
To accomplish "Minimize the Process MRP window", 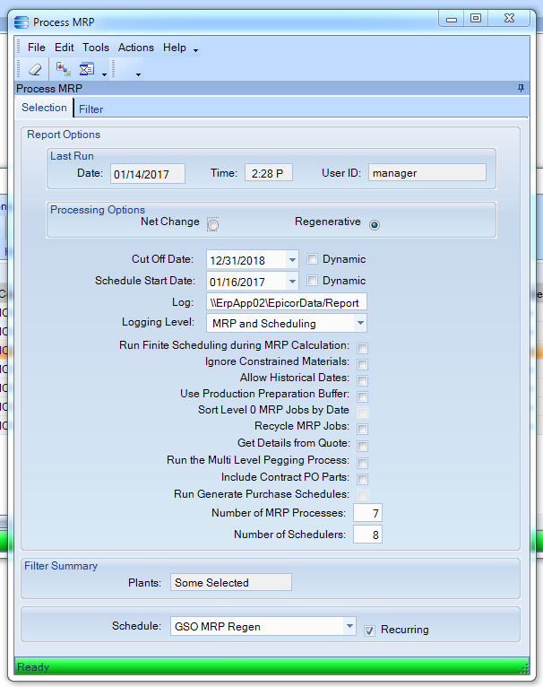I will point(452,19).
